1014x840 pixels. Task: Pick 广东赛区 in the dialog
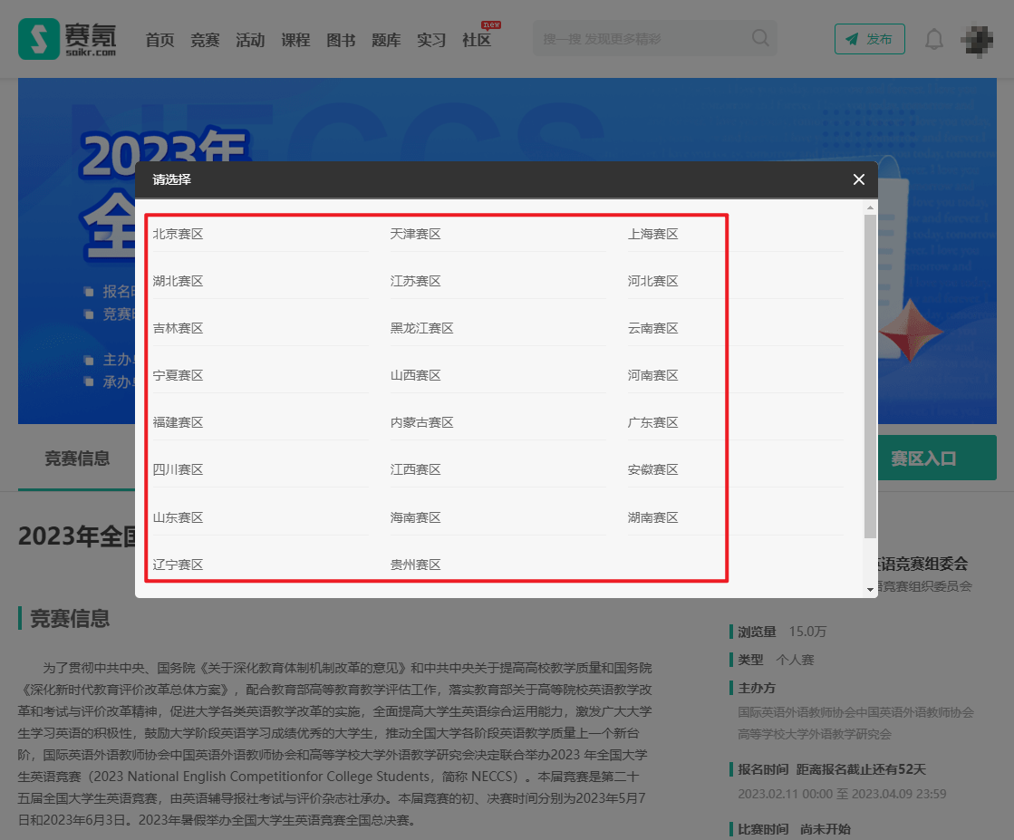click(652, 422)
